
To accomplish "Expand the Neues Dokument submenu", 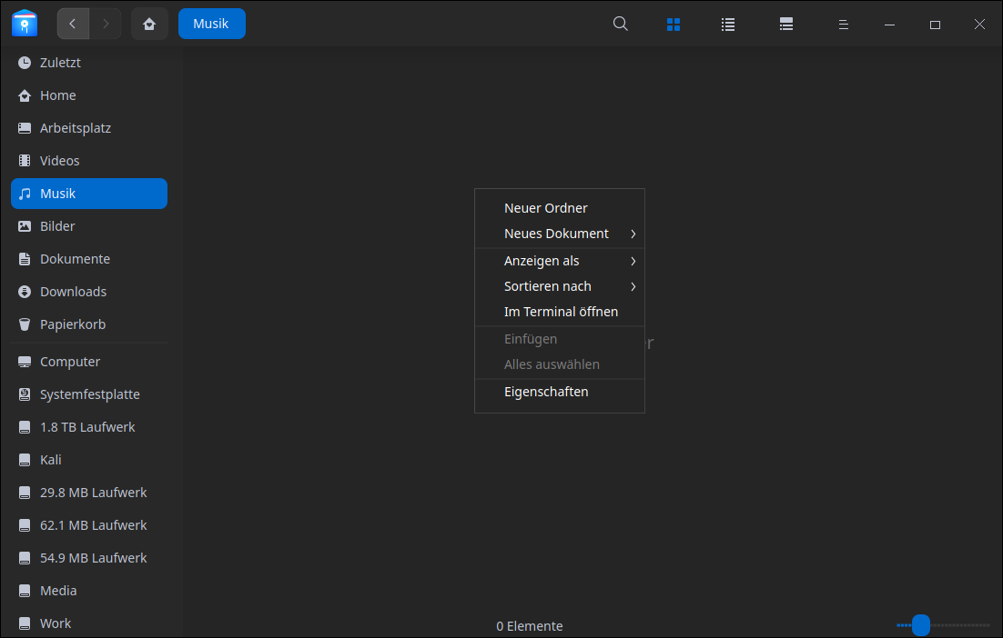I will point(557,233).
